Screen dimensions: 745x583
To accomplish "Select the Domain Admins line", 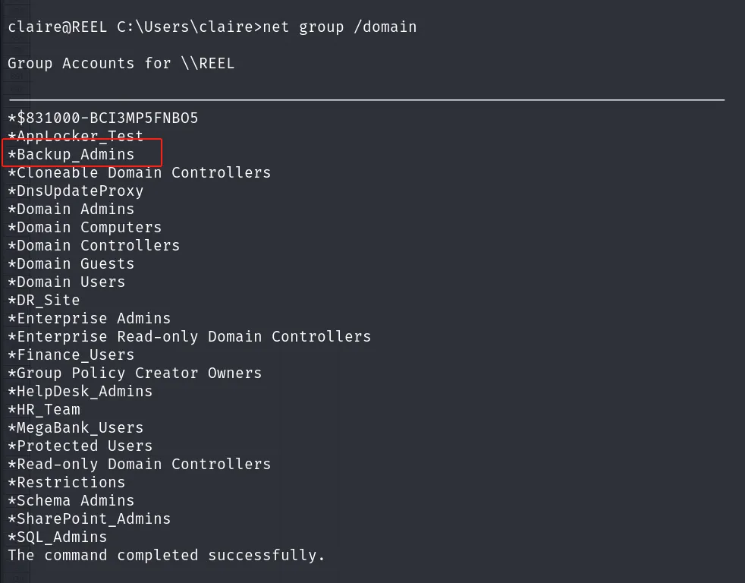I will click(71, 210).
